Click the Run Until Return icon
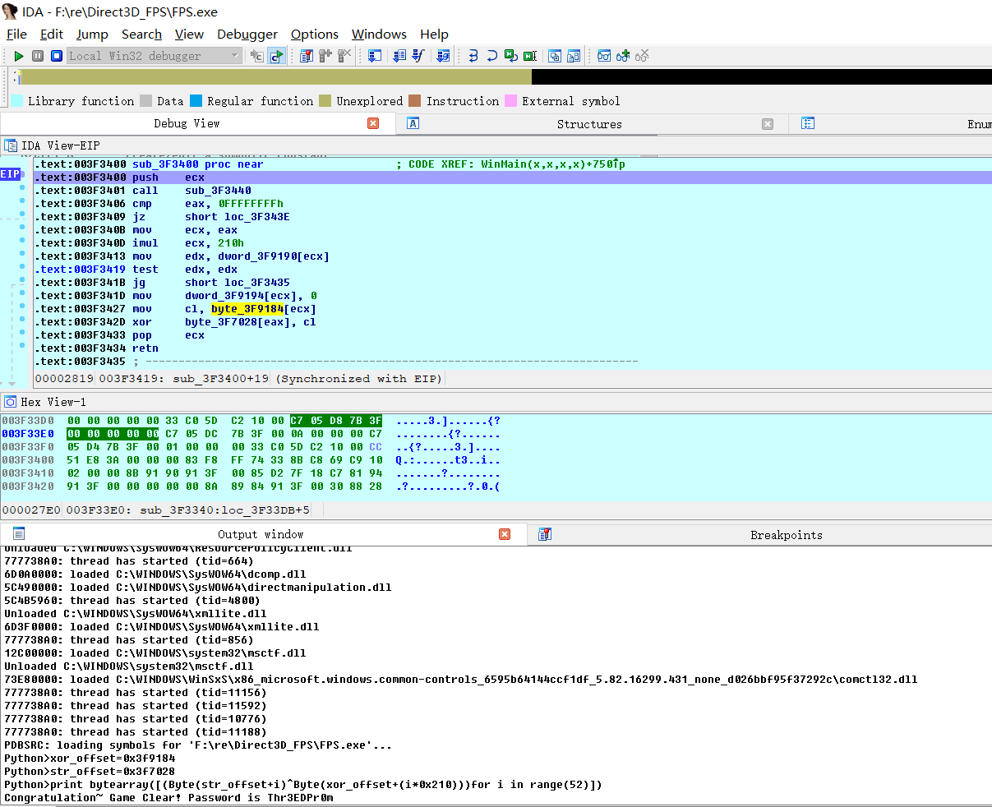Viewport: 992px width, 807px height. point(511,56)
